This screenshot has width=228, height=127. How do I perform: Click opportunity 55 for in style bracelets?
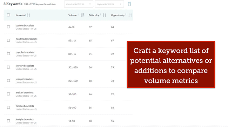[112, 121]
